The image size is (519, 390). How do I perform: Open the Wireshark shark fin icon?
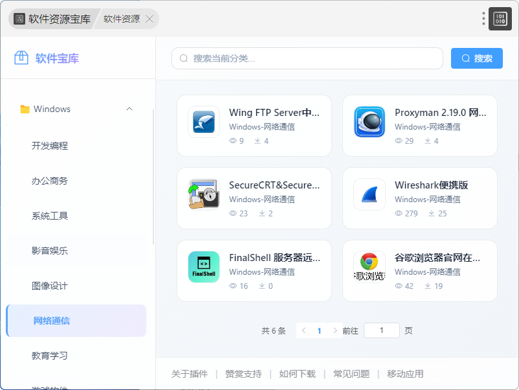coord(370,194)
